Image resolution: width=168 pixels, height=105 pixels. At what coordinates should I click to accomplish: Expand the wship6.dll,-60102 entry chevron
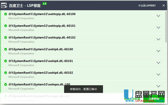pos(159,74)
